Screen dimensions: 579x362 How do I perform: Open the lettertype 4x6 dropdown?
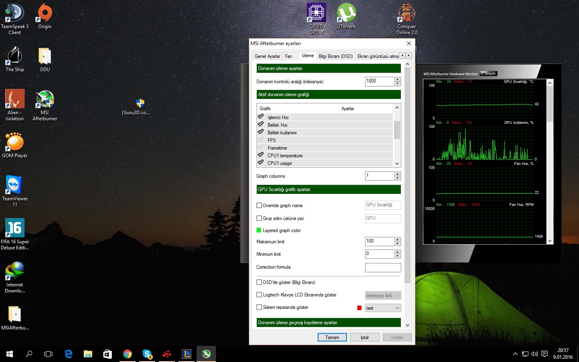383,296
